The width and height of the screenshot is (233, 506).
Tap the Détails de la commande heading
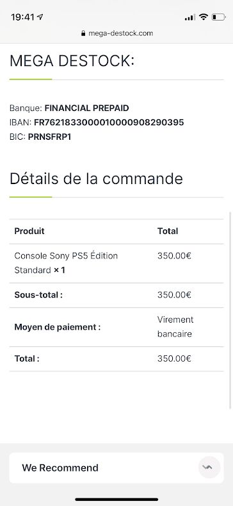[96, 178]
